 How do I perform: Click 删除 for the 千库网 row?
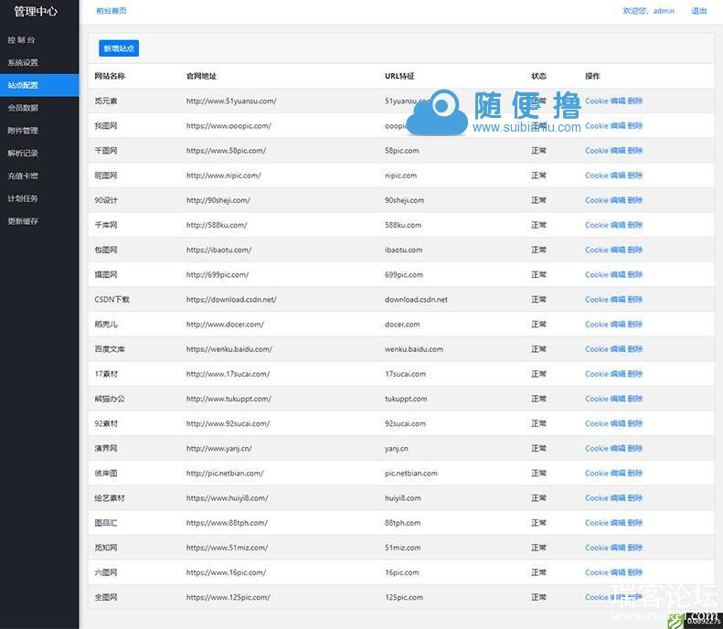click(x=635, y=225)
